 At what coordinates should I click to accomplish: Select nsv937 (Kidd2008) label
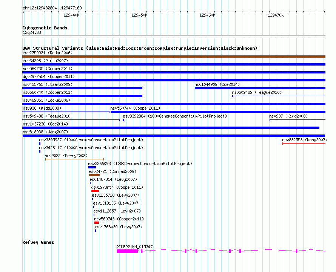288,116
